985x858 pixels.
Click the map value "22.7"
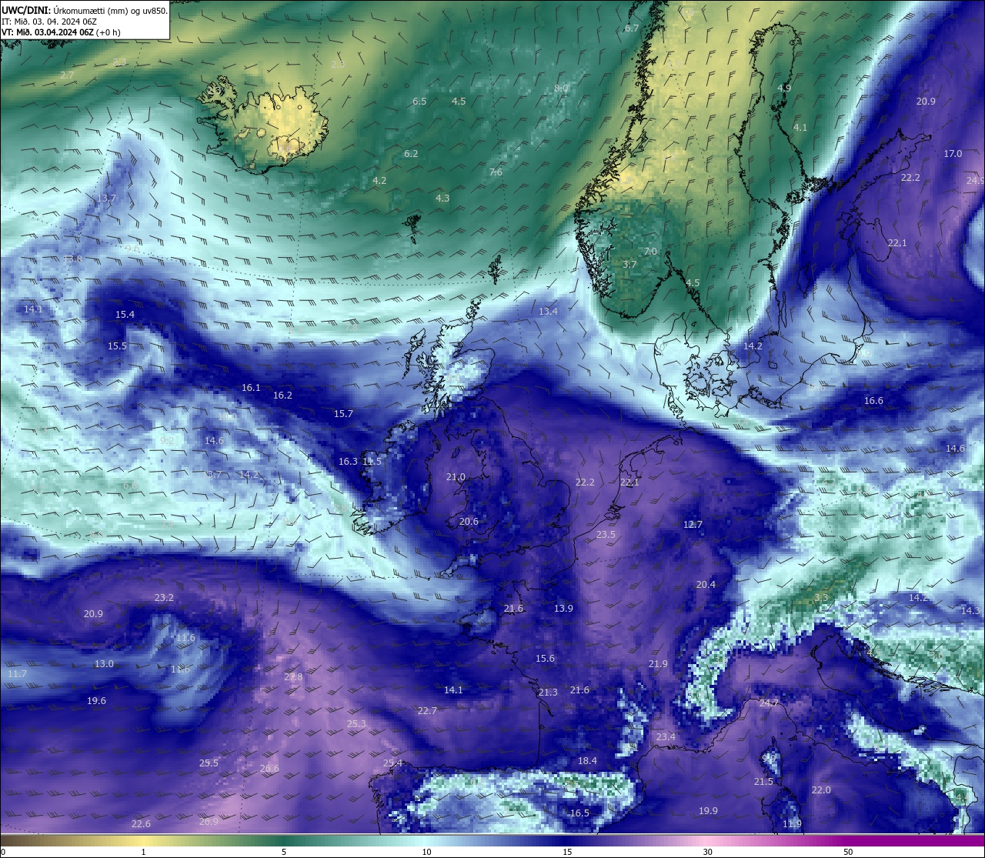click(427, 711)
